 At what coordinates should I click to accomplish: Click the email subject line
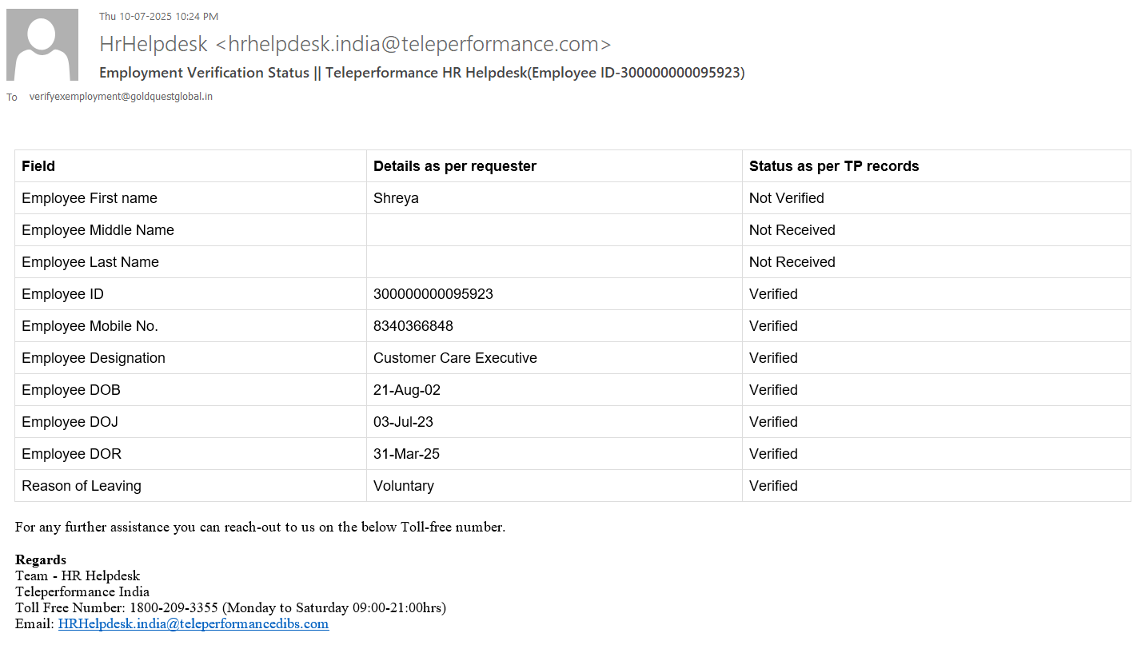tap(421, 73)
